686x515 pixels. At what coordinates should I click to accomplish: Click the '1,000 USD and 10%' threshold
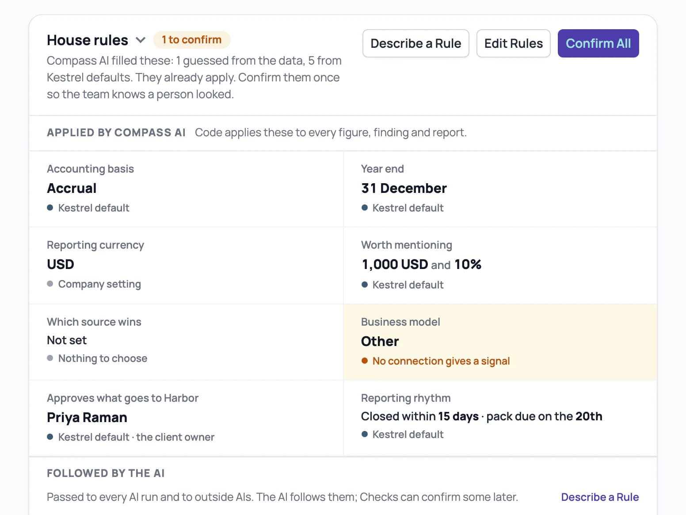pyautogui.click(x=421, y=264)
